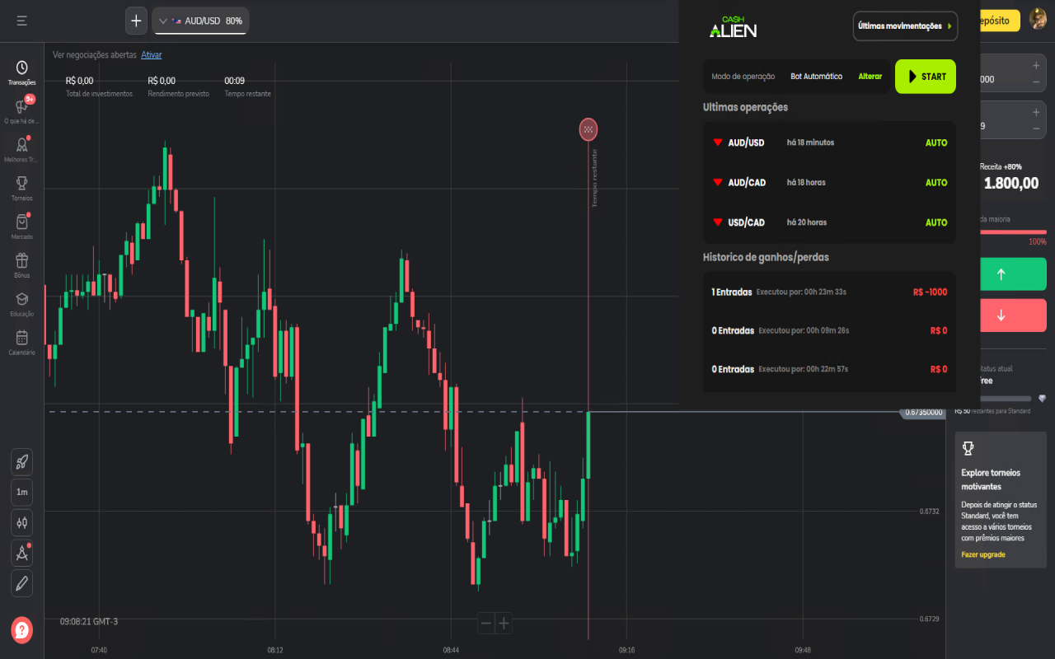
Task: Click the green up trade button
Action: [x=1001, y=274]
